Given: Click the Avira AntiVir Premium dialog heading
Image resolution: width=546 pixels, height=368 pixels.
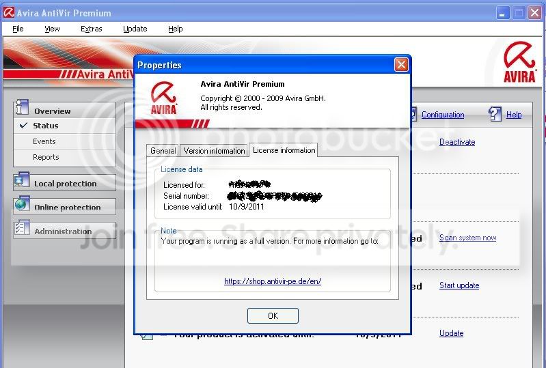Looking at the screenshot, I should click(x=243, y=84).
